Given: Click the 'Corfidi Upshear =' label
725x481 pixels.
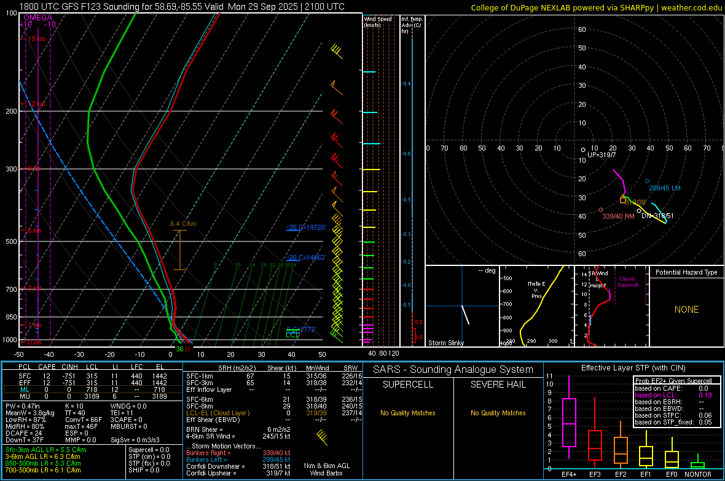Looking at the screenshot, I should [x=211, y=473].
